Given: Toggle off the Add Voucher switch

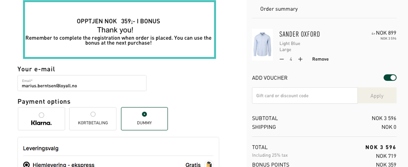Looking at the screenshot, I should 390,78.
